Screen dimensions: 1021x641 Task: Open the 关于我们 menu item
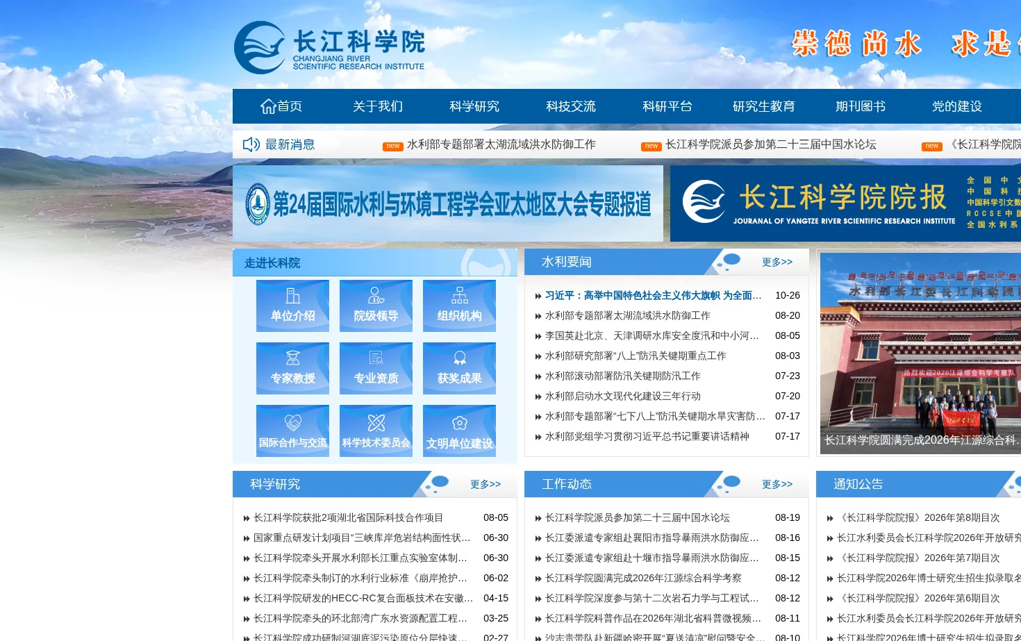(378, 106)
